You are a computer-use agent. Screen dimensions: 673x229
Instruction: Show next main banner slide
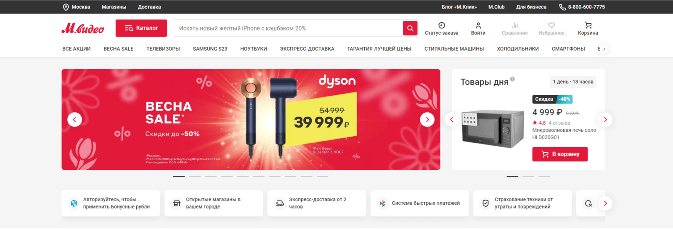(x=427, y=120)
